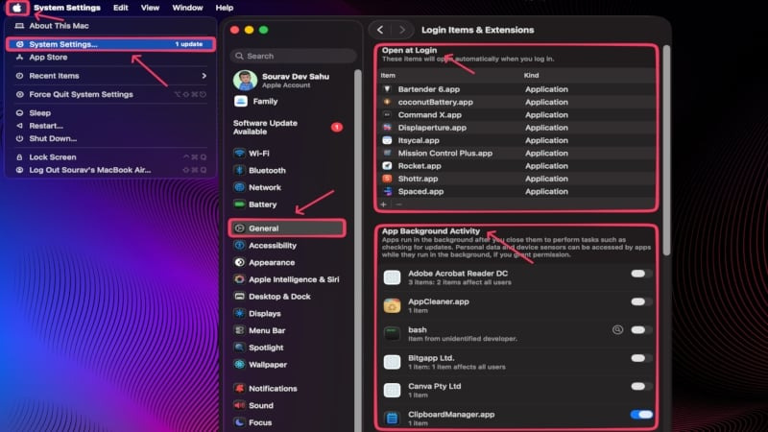
Task: Click the Search field in sidebar
Action: click(x=293, y=56)
